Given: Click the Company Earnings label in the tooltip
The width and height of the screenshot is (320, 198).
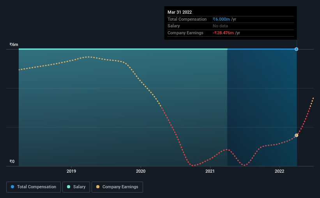Looking at the screenshot, I should coord(185,33).
